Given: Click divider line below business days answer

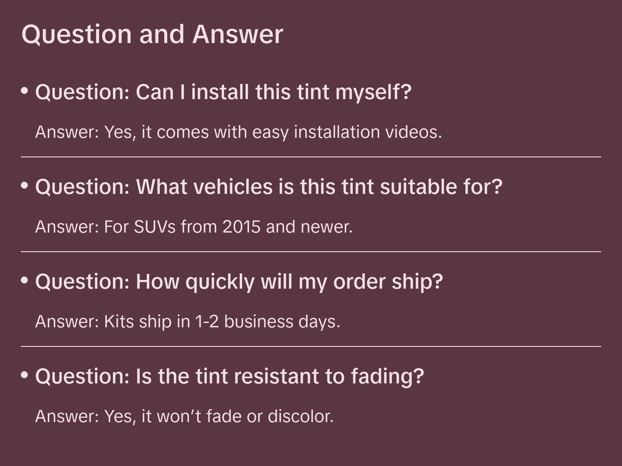Looking at the screenshot, I should pyautogui.click(x=311, y=346).
